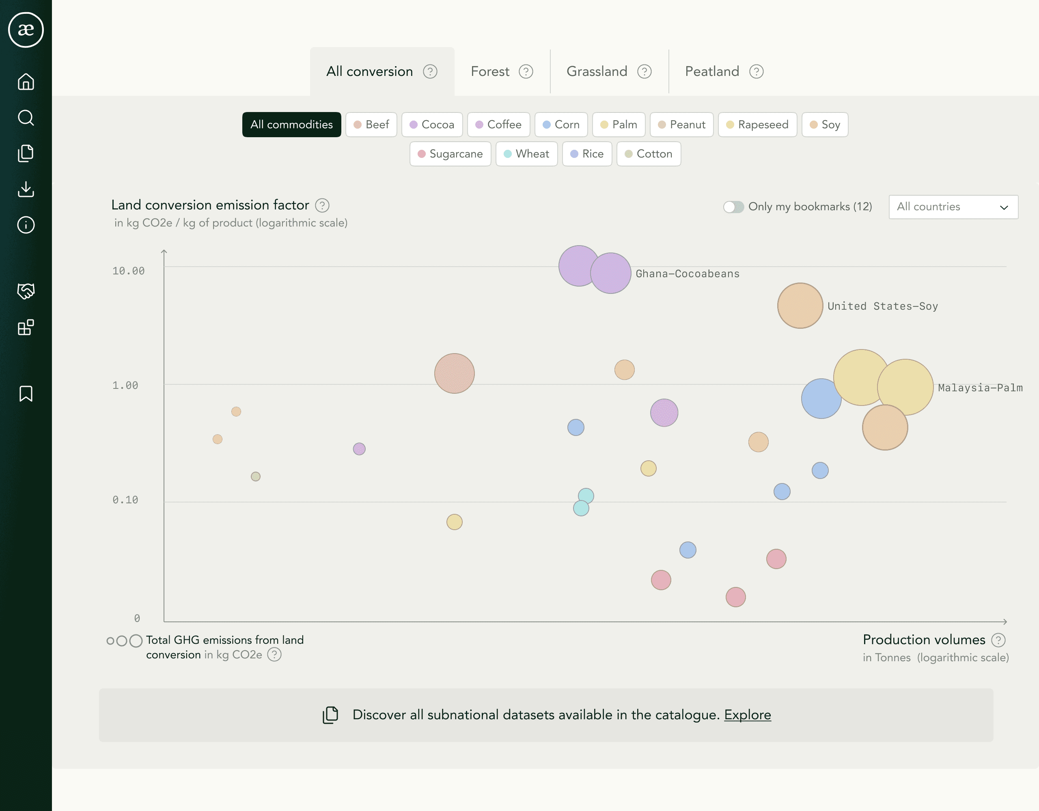Click the handshake partners sidebar icon

[26, 291]
